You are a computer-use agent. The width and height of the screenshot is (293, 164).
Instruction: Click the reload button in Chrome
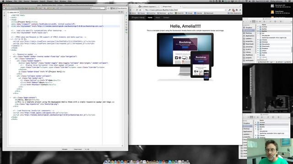(x=137, y=10)
